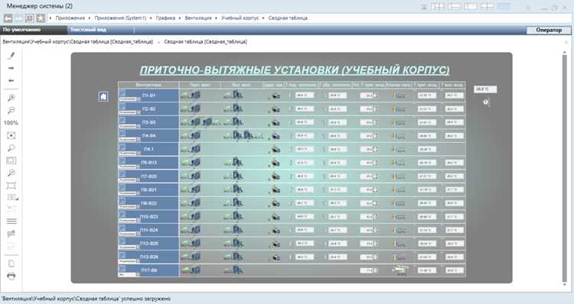The image size is (574, 304).
Task: Print the graphic using printer icon
Action: point(11,276)
